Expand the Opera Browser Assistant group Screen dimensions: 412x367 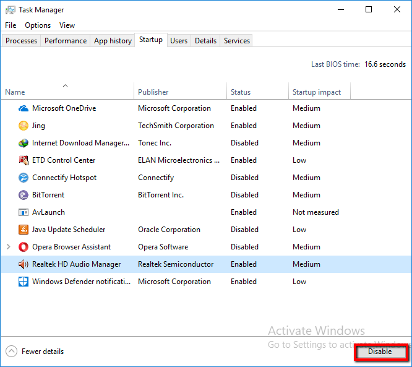coord(9,247)
